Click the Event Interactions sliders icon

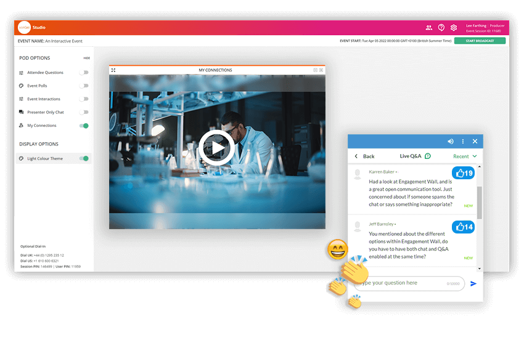click(x=22, y=99)
